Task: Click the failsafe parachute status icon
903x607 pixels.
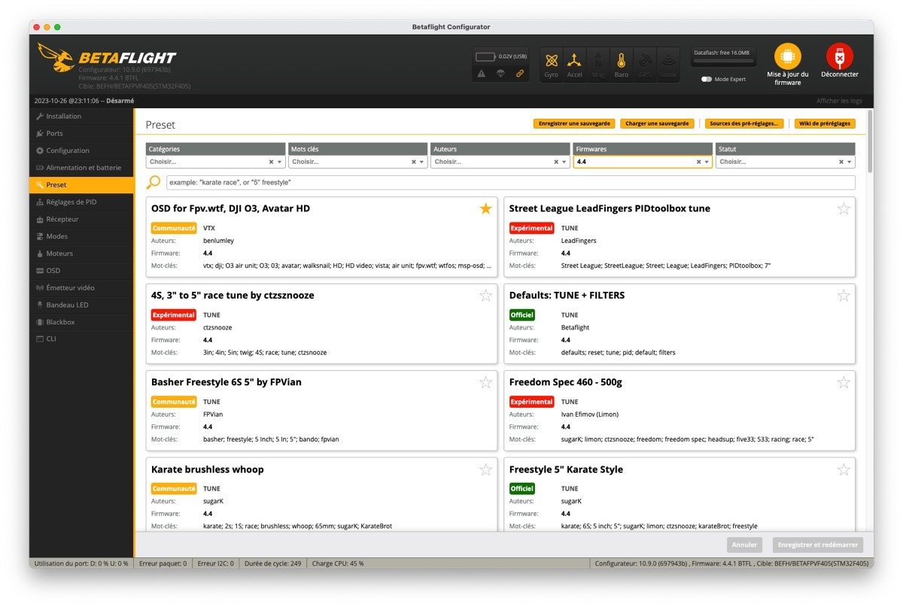Action: [x=500, y=73]
